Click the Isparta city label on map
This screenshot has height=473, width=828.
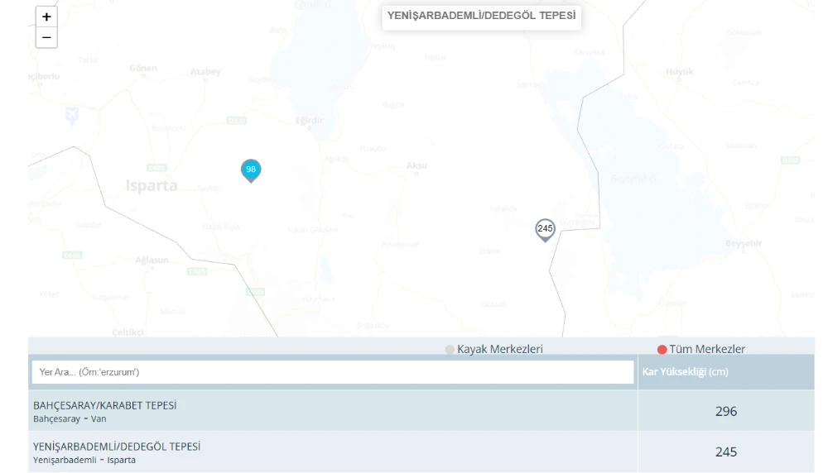pos(152,185)
